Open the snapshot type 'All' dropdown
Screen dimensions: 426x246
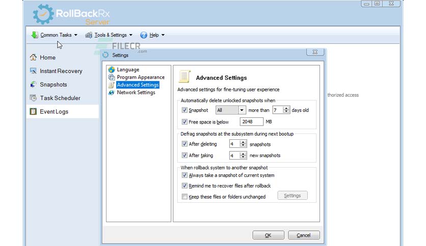[242, 110]
